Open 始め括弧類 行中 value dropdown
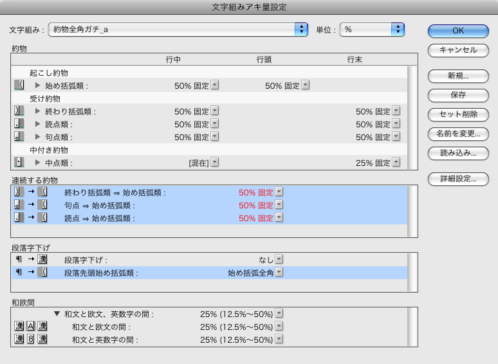Image resolution: width=498 pixels, height=364 pixels. (x=215, y=85)
